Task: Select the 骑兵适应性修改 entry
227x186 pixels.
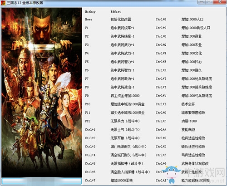Action: pos(193,147)
